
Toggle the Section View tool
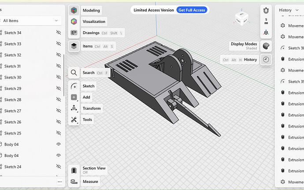(x=74, y=170)
